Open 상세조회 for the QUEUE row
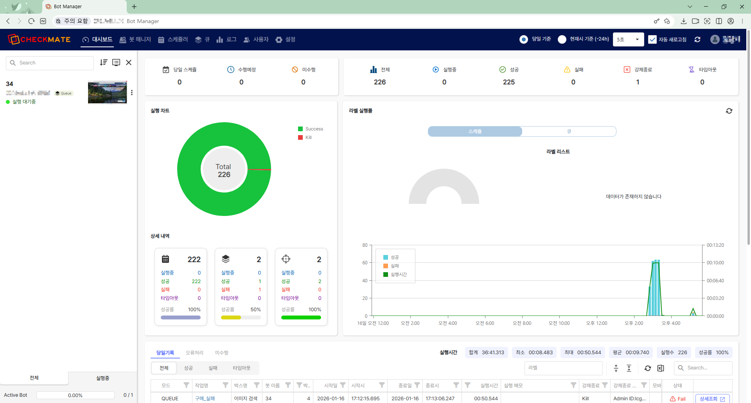Screen dimensions: 751x403 coord(712,399)
